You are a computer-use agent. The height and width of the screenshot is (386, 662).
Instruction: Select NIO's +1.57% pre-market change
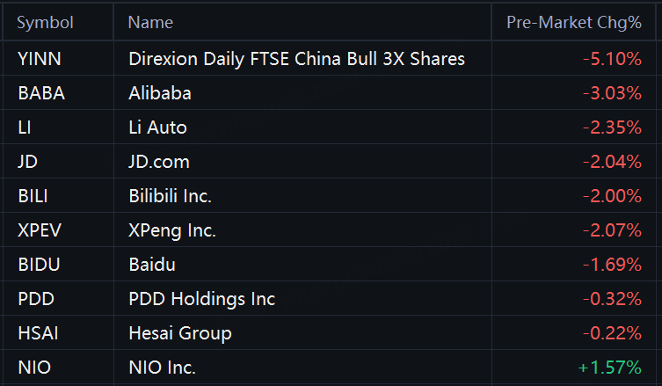610,368
